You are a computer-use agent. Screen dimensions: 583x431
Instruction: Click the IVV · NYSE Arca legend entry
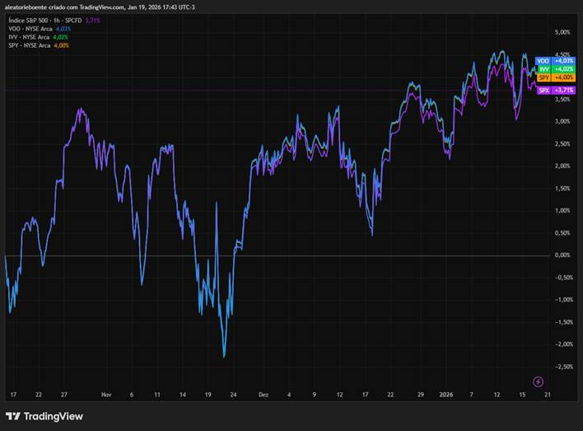pos(38,37)
